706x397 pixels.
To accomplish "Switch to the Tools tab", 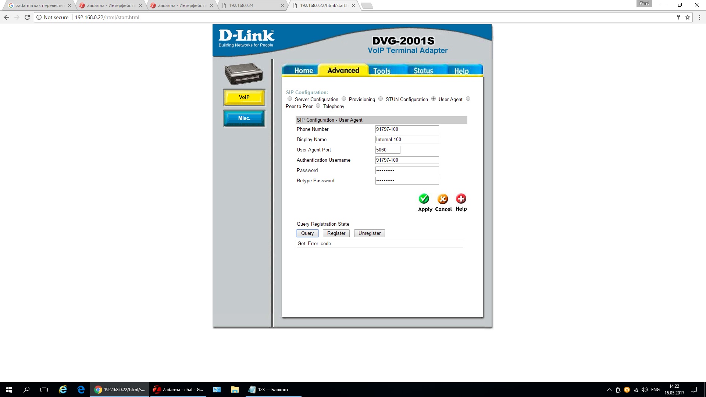I will pos(382,71).
